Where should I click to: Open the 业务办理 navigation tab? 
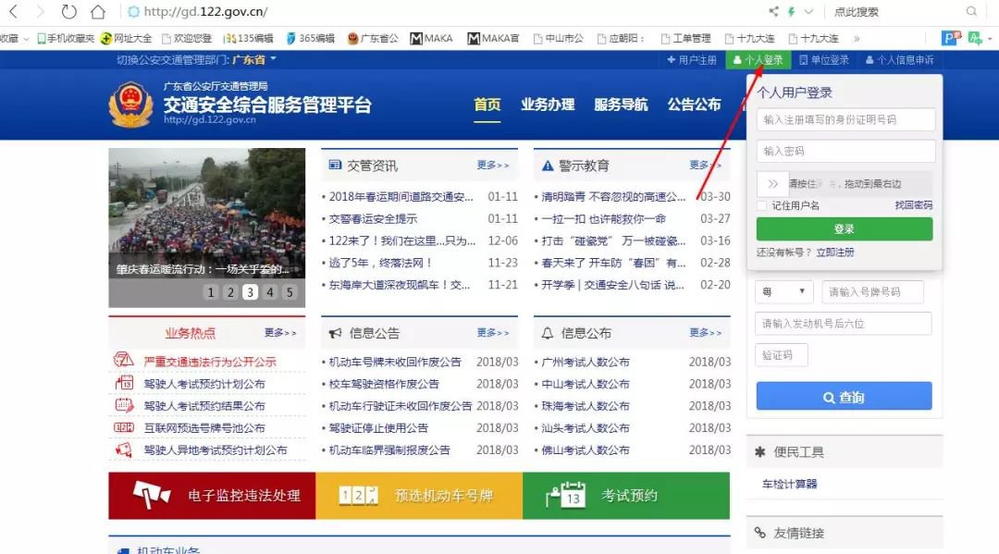point(548,105)
